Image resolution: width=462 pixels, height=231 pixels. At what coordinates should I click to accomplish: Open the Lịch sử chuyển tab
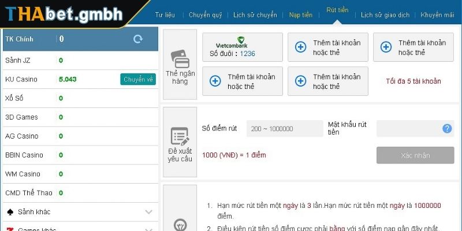[x=255, y=15]
